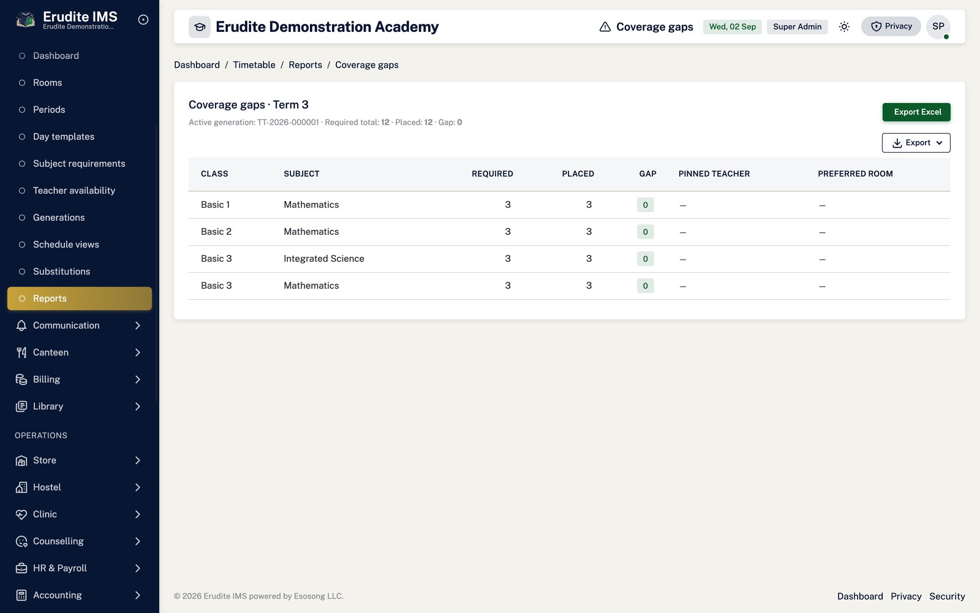Click the Wed, 02 Sep date badge
Screen dimensions: 980x613
[733, 27]
